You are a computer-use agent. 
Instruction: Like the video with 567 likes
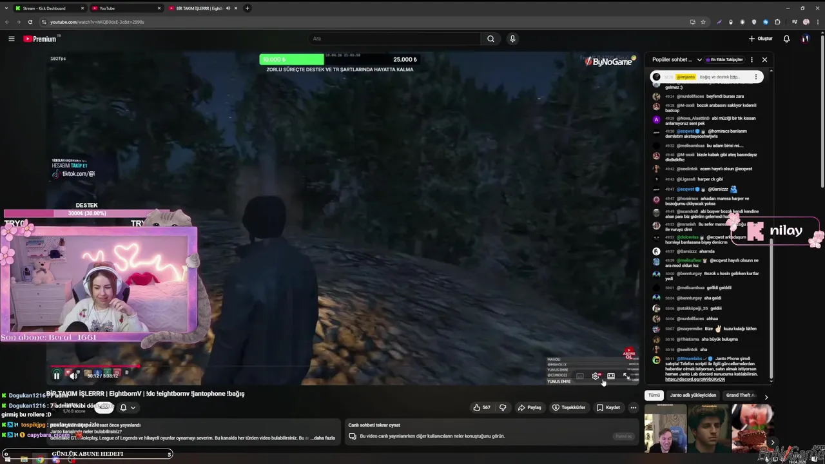coord(481,407)
